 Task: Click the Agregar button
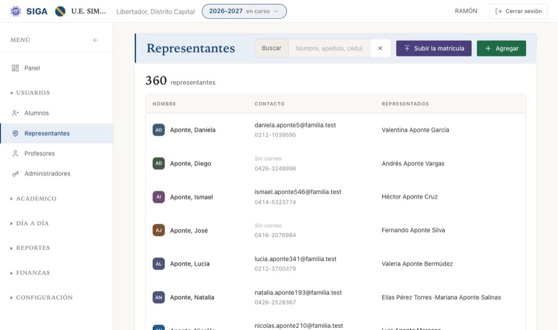click(502, 48)
